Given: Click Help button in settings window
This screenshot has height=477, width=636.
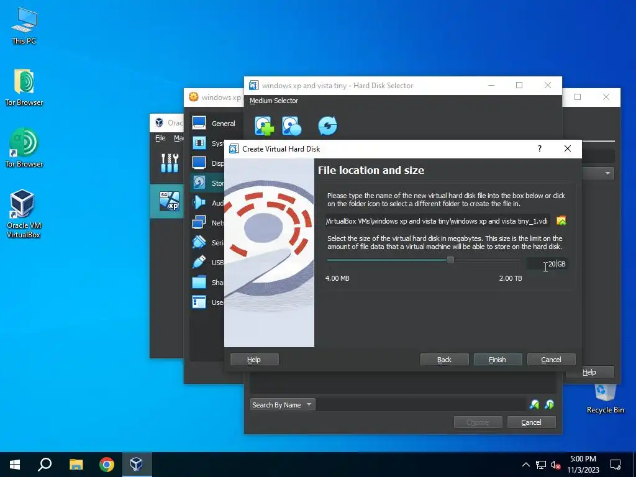Looking at the screenshot, I should click(589, 372).
